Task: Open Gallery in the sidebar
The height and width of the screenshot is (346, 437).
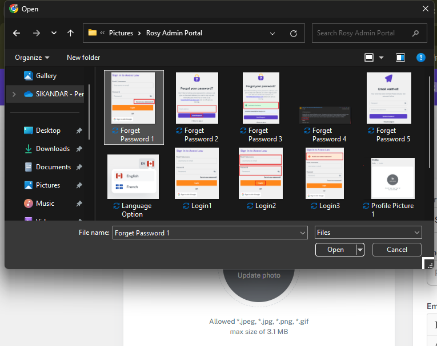Action: [x=46, y=76]
